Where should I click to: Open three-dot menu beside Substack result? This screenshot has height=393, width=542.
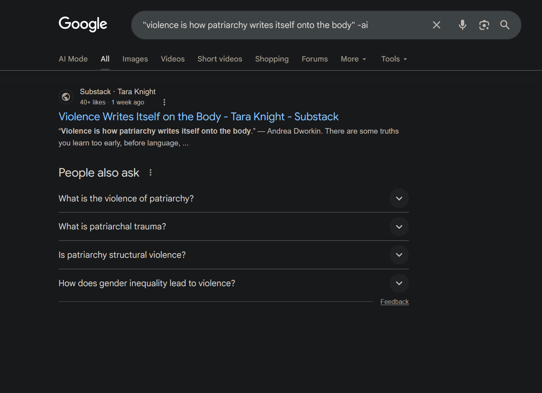[x=164, y=102]
